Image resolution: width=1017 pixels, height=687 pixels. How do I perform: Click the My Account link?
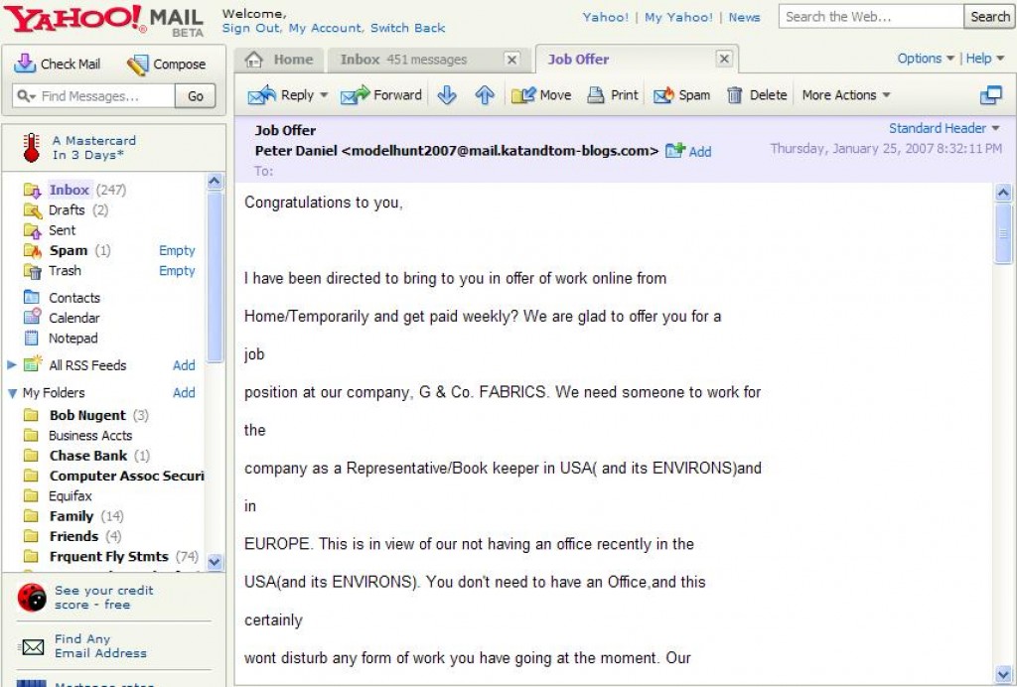326,28
